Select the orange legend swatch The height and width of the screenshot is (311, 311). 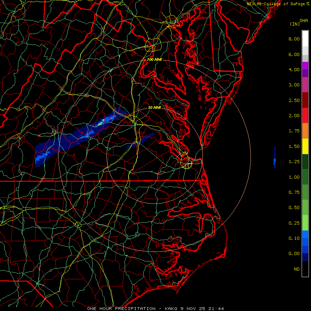(x=305, y=131)
